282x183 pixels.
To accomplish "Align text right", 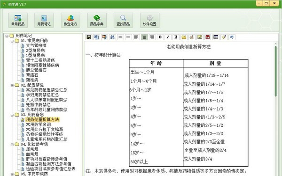I will 152,37.
